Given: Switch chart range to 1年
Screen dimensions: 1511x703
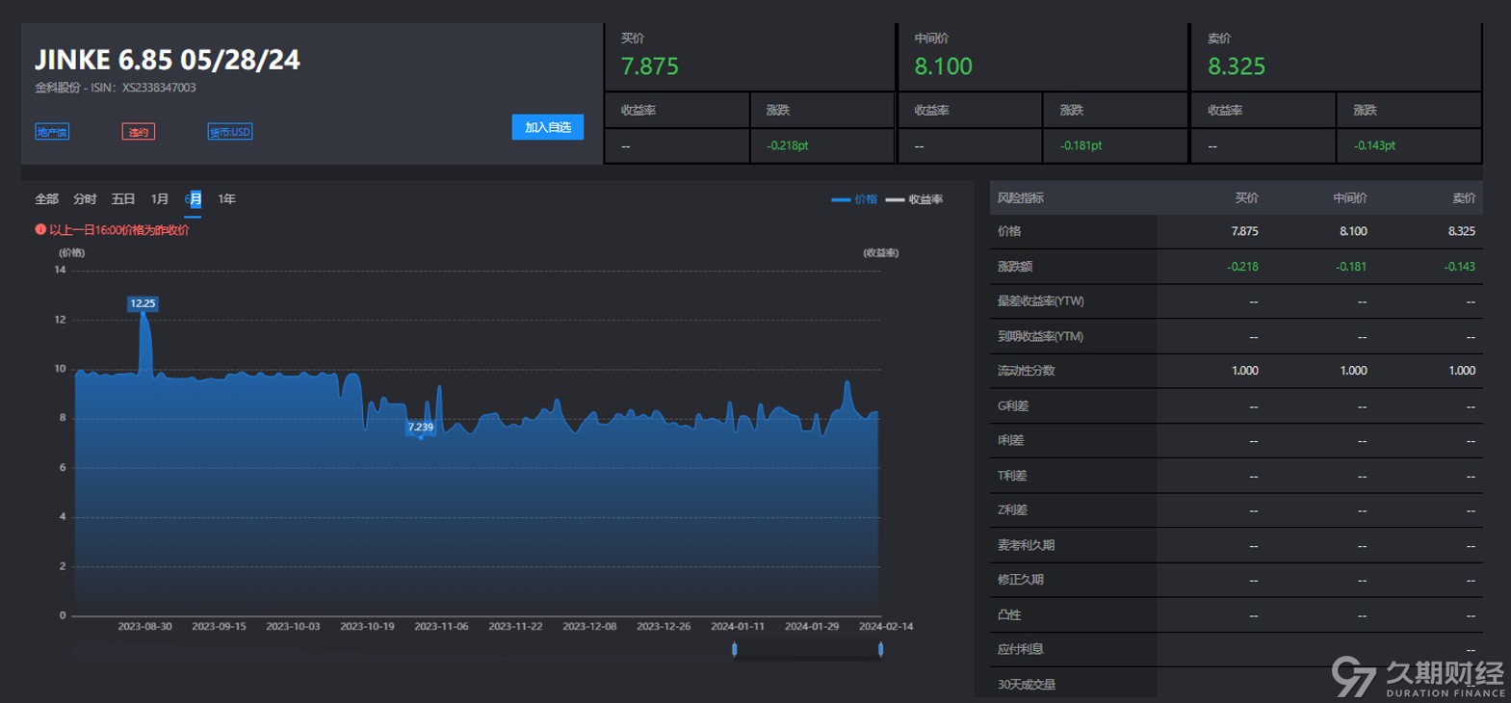Looking at the screenshot, I should click(226, 198).
